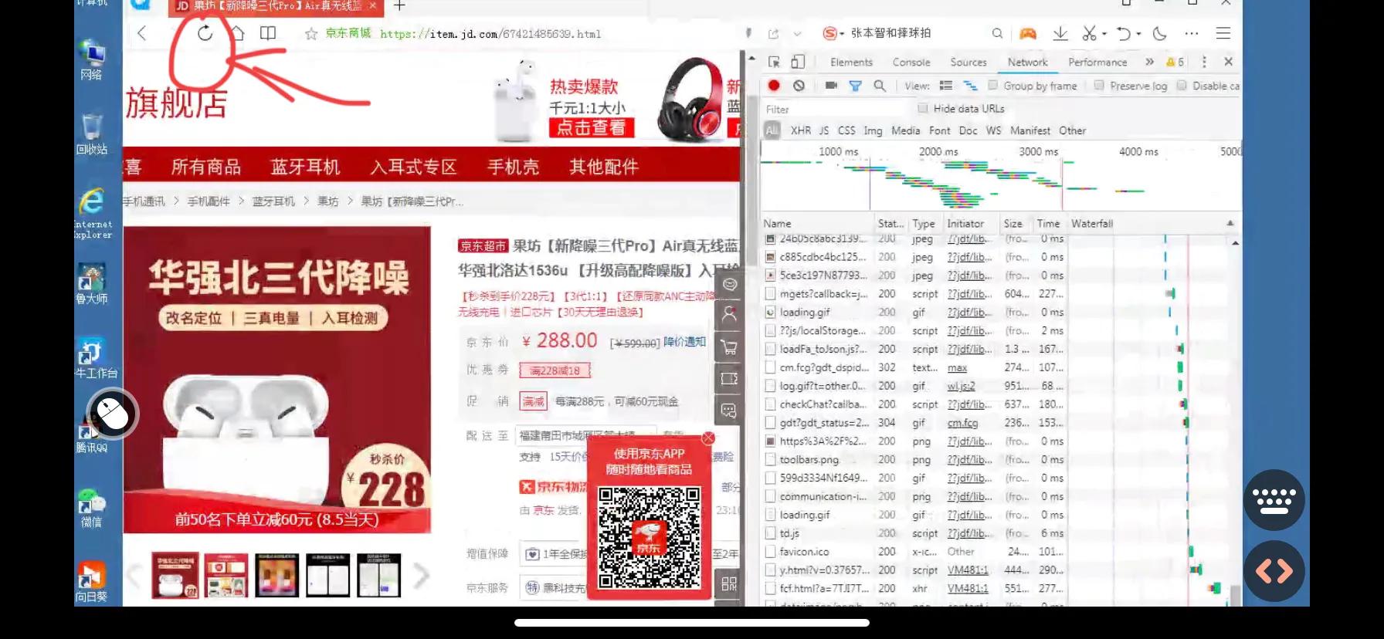Switch to large request rows view
Viewport: 1384px width, 639px height.
pos(946,86)
